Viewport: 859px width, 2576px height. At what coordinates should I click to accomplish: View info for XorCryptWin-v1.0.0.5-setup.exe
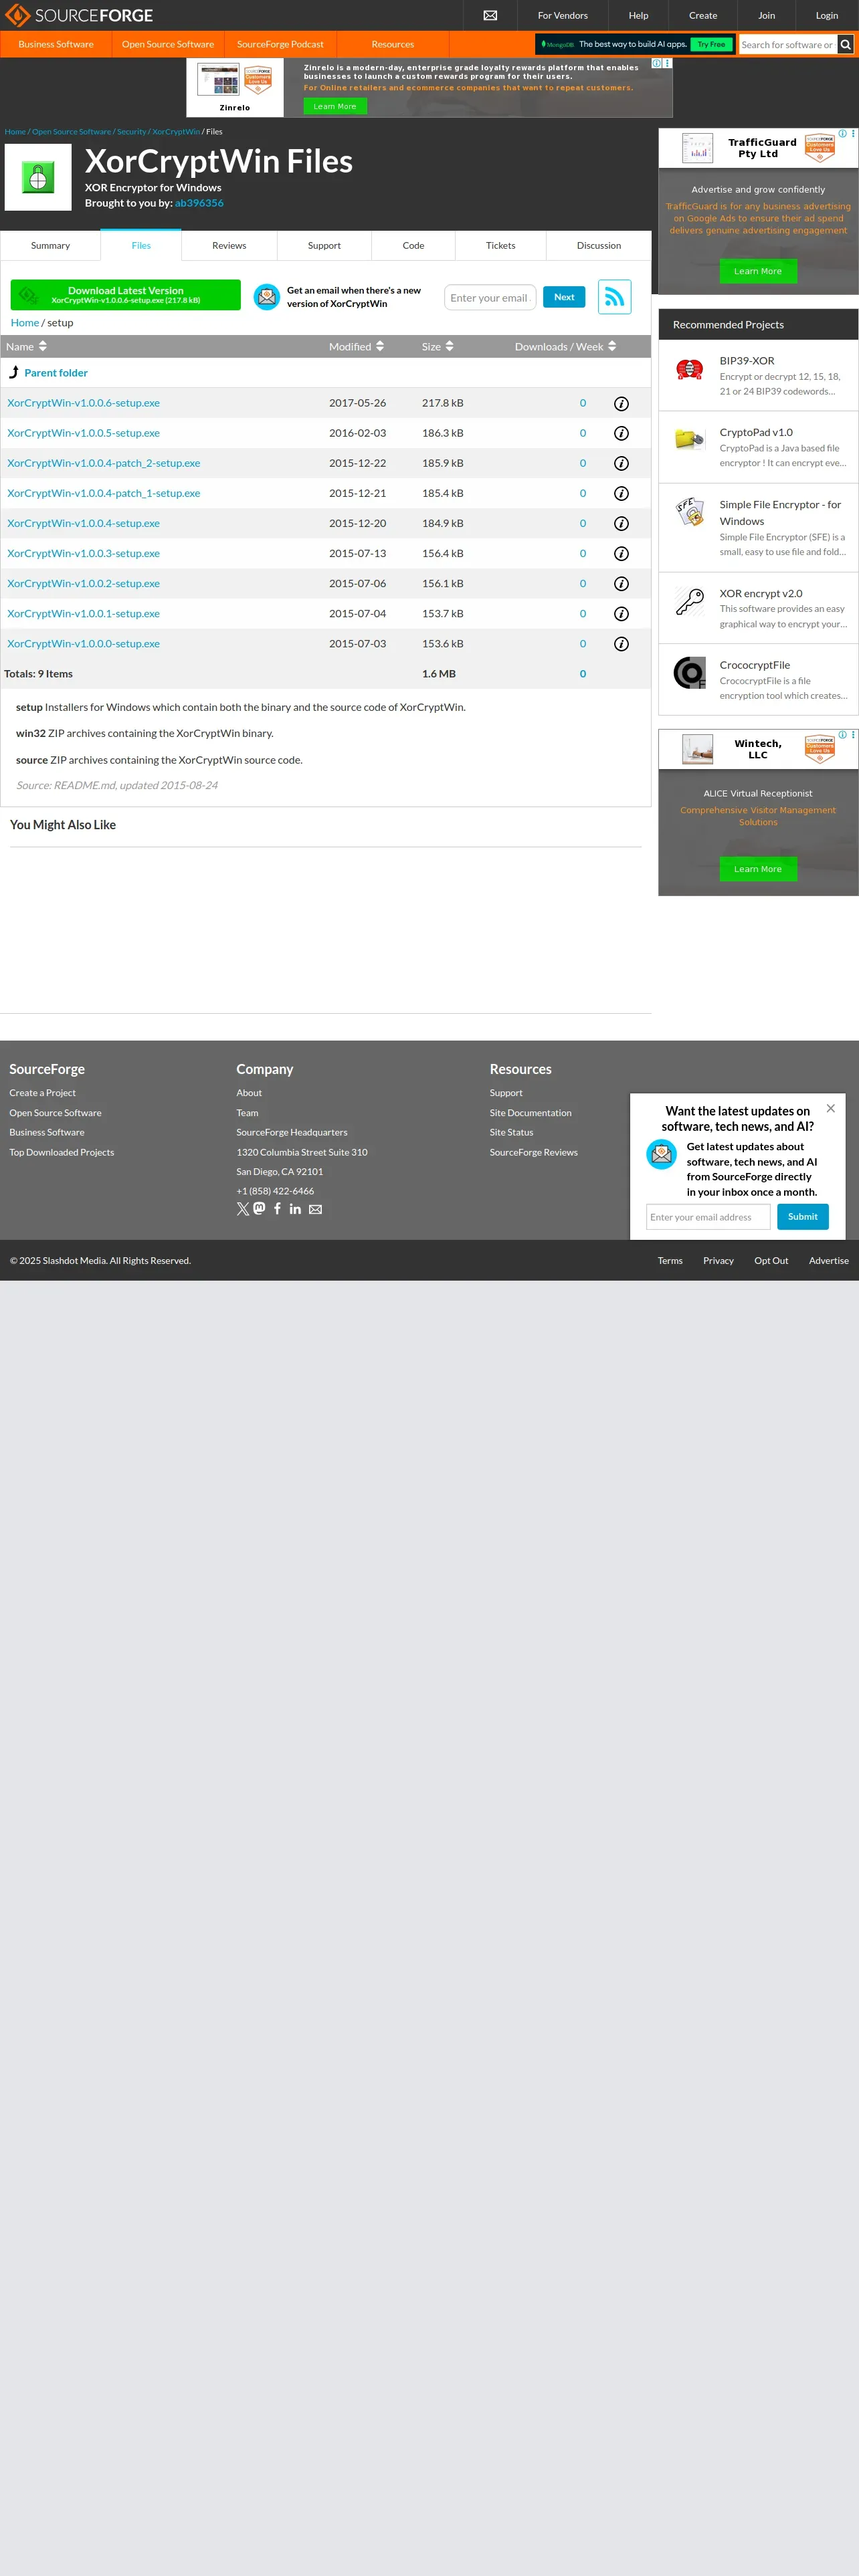tap(621, 433)
